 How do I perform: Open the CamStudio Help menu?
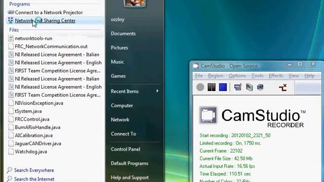click(x=309, y=76)
